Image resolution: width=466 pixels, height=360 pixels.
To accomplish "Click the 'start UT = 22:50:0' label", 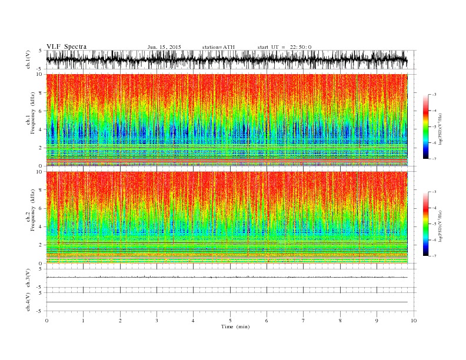I will [284, 47].
